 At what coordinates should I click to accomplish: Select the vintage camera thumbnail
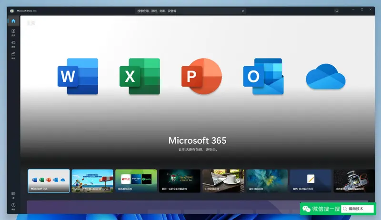(x=354, y=181)
